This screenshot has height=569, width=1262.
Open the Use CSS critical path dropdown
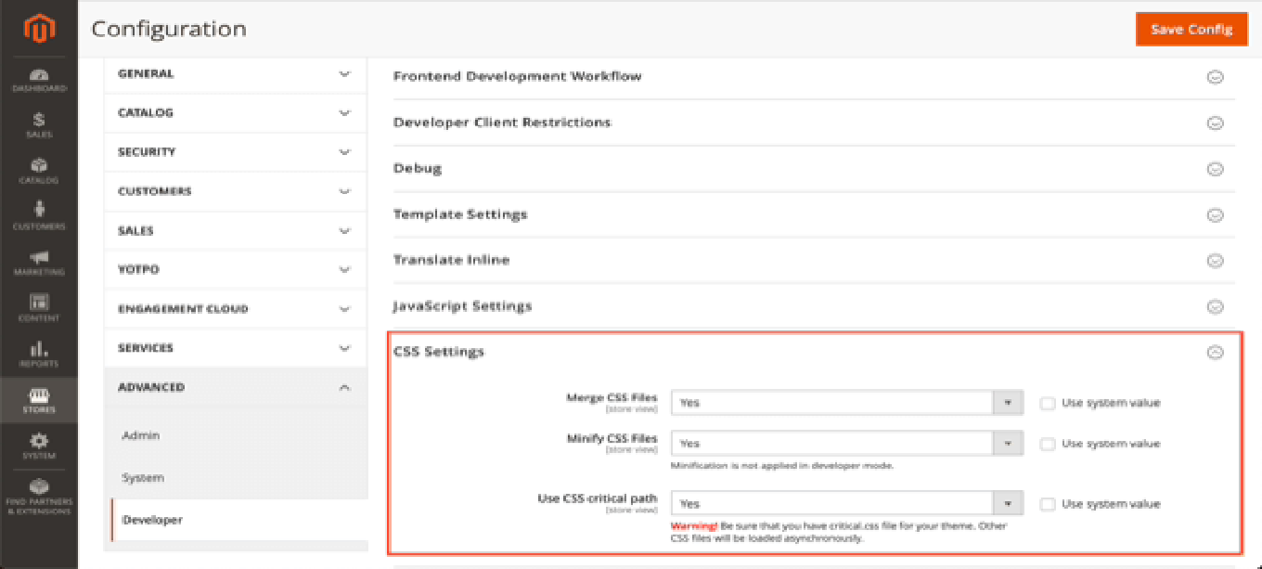tap(846, 504)
